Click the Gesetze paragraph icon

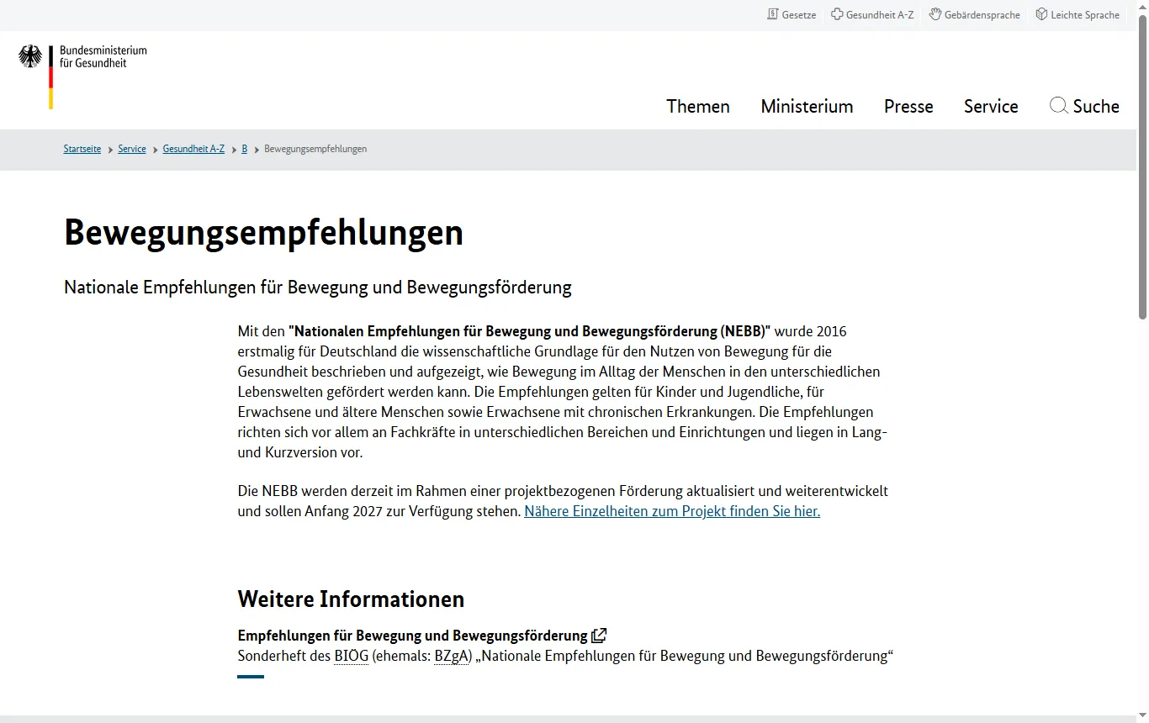coord(773,14)
